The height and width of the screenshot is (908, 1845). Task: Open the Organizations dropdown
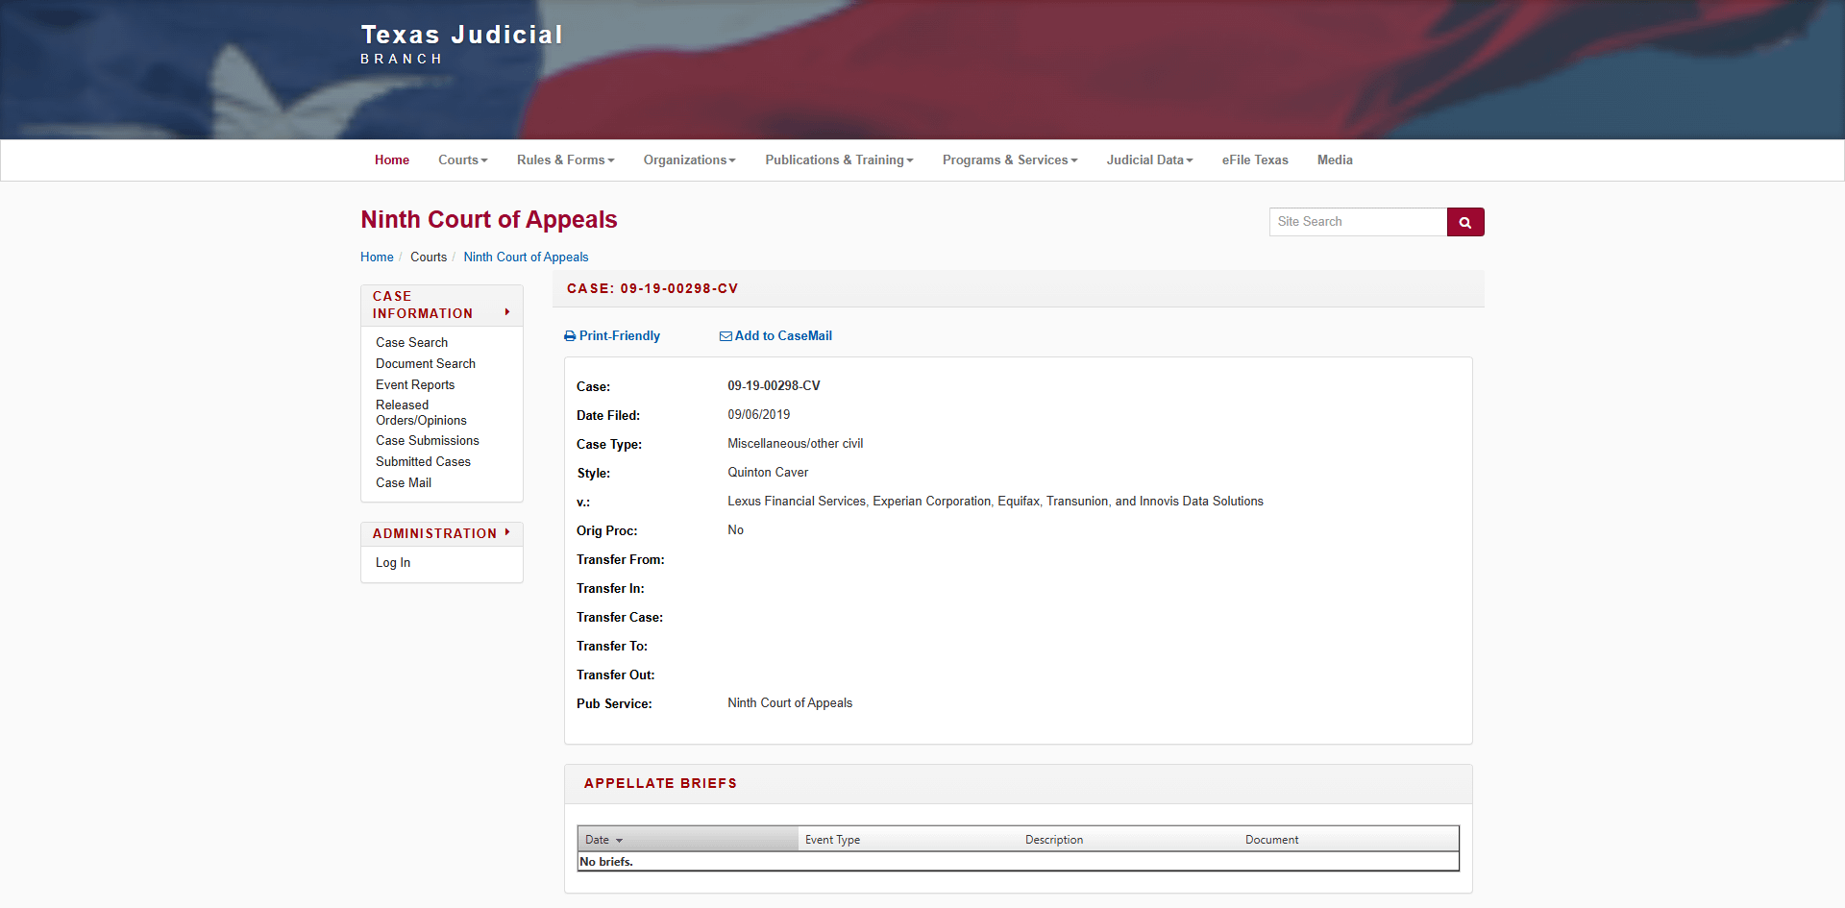click(x=690, y=160)
